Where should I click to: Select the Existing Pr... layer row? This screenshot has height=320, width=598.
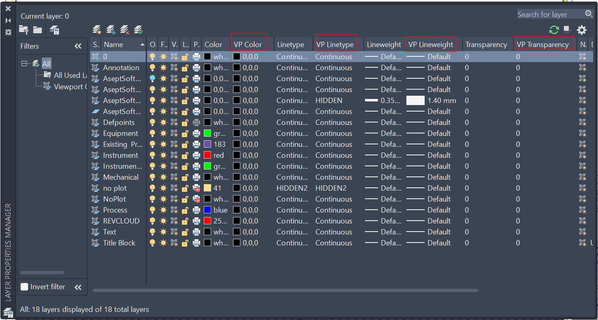pyautogui.click(x=123, y=144)
